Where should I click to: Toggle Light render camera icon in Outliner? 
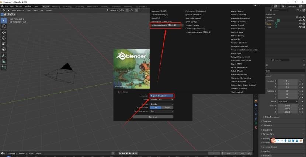tap(303, 27)
